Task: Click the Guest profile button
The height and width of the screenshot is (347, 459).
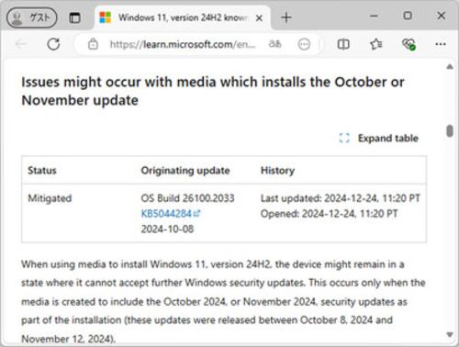Action: click(x=31, y=17)
